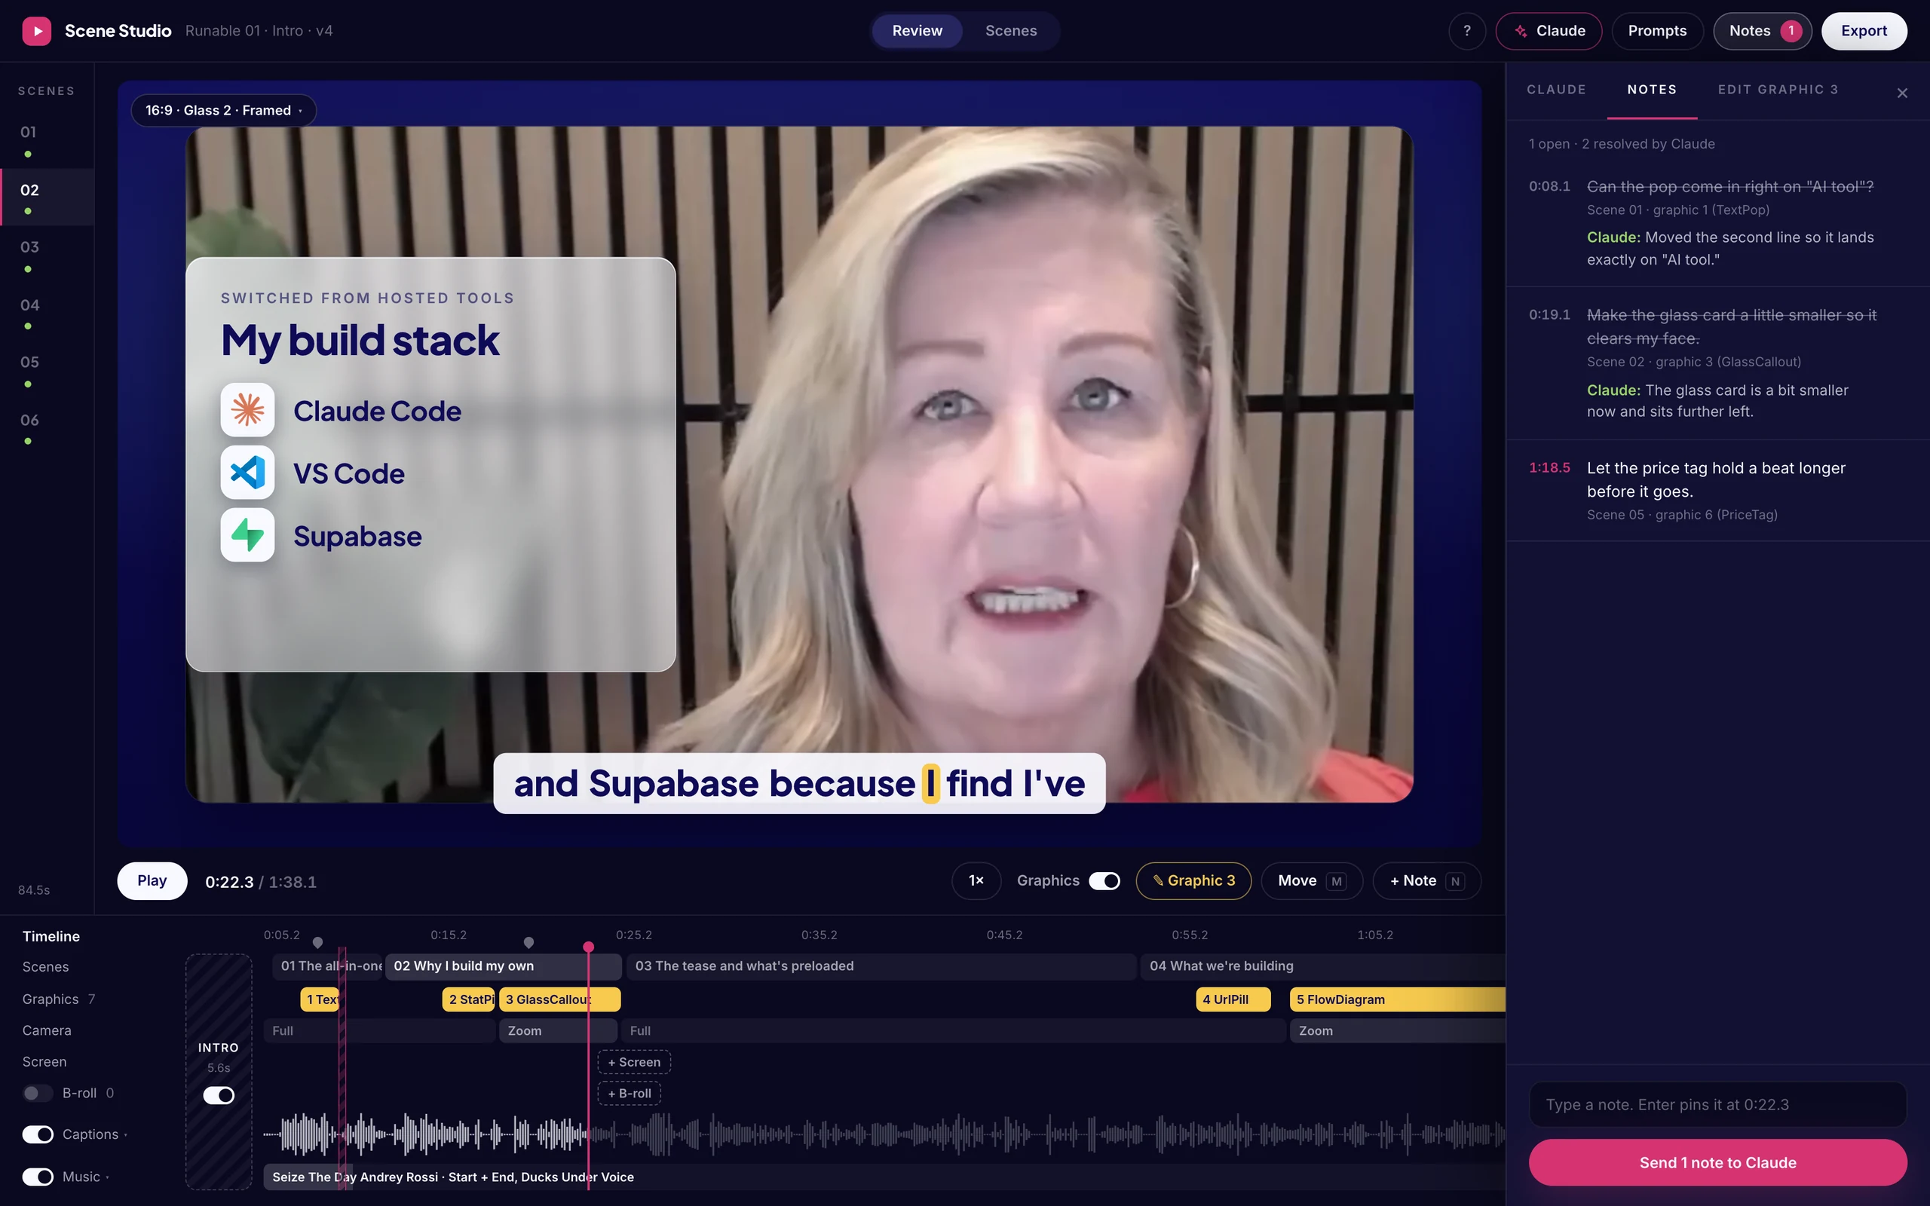Click the Zoom camera segment under scene 02
1930x1206 pixels.
click(558, 1030)
